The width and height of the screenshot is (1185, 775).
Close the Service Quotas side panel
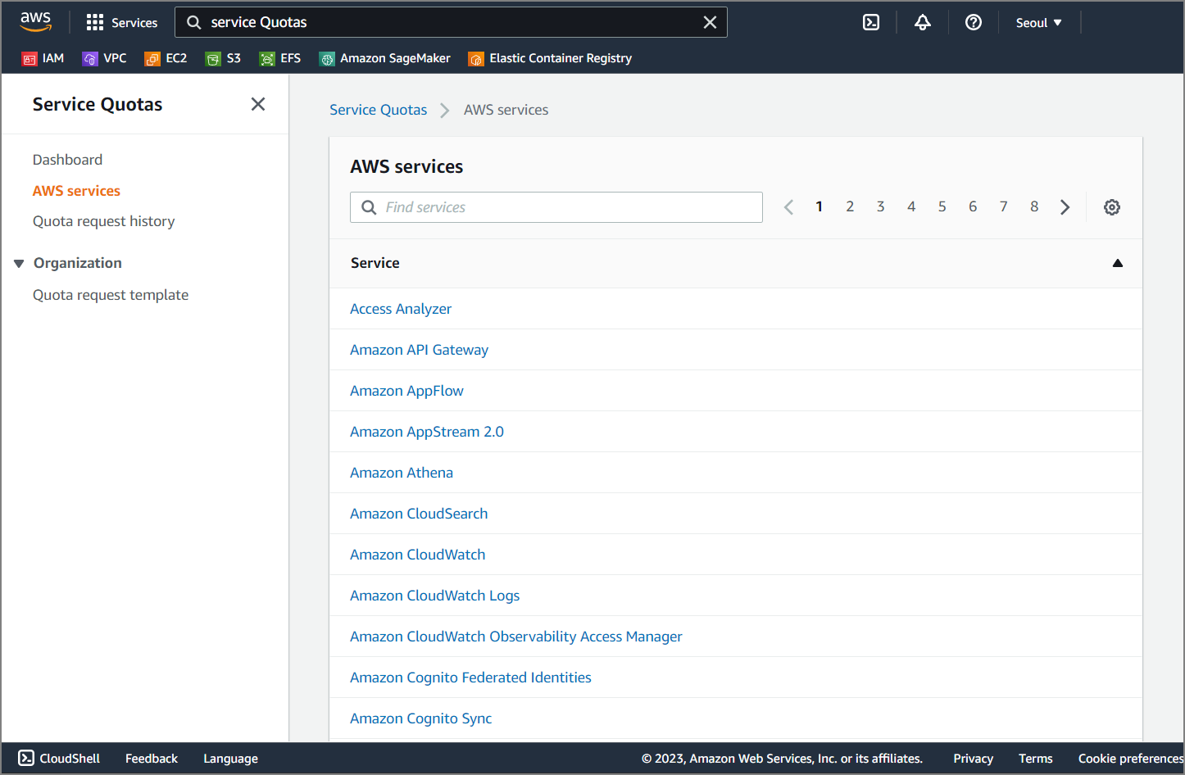click(258, 104)
